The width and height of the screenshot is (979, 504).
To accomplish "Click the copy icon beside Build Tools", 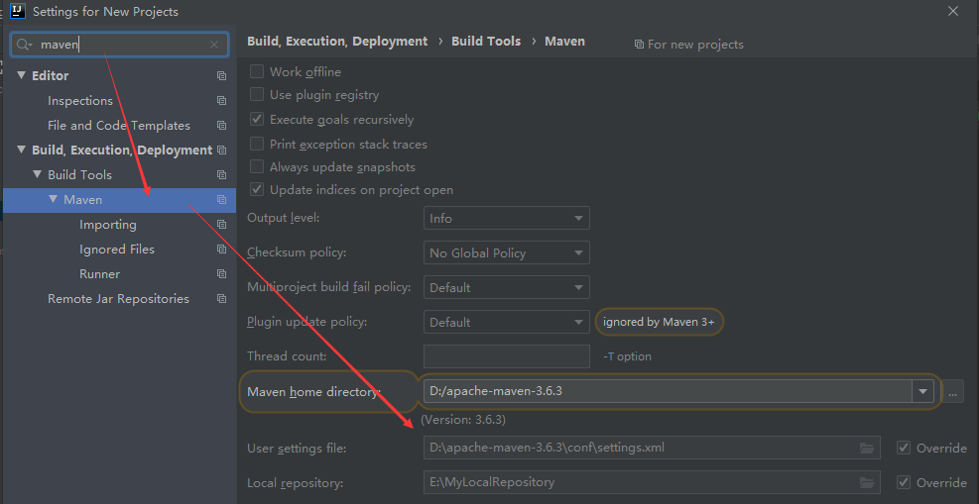I will point(221,175).
